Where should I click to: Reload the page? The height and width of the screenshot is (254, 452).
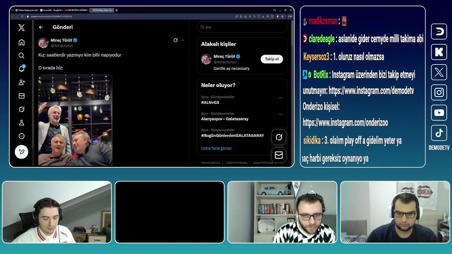22,16
